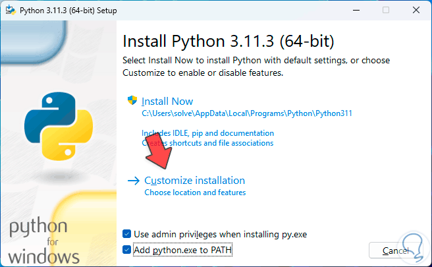Click the Python icon in the title bar

[x=9, y=10]
